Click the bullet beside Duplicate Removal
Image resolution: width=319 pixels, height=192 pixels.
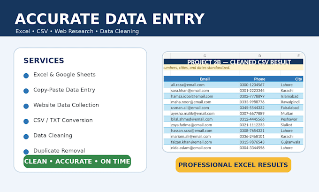[x=26, y=152]
